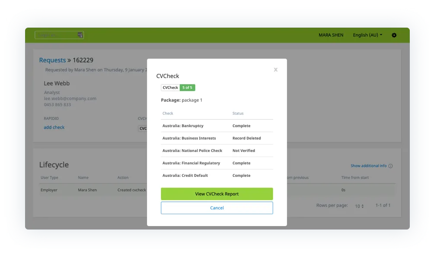This screenshot has height=258, width=434.
Task: Click the green 5 of 5 badge in the dialog
Action: click(x=187, y=87)
